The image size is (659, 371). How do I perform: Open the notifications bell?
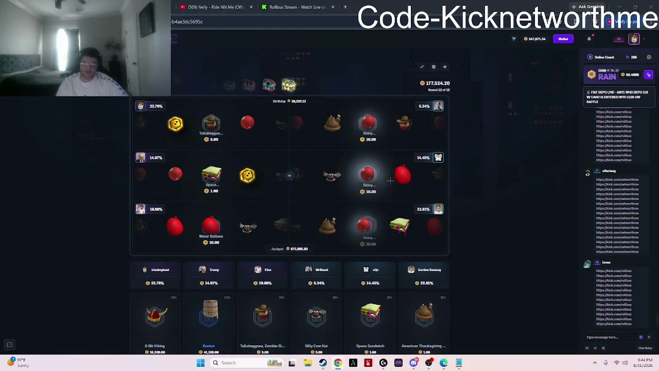click(589, 39)
